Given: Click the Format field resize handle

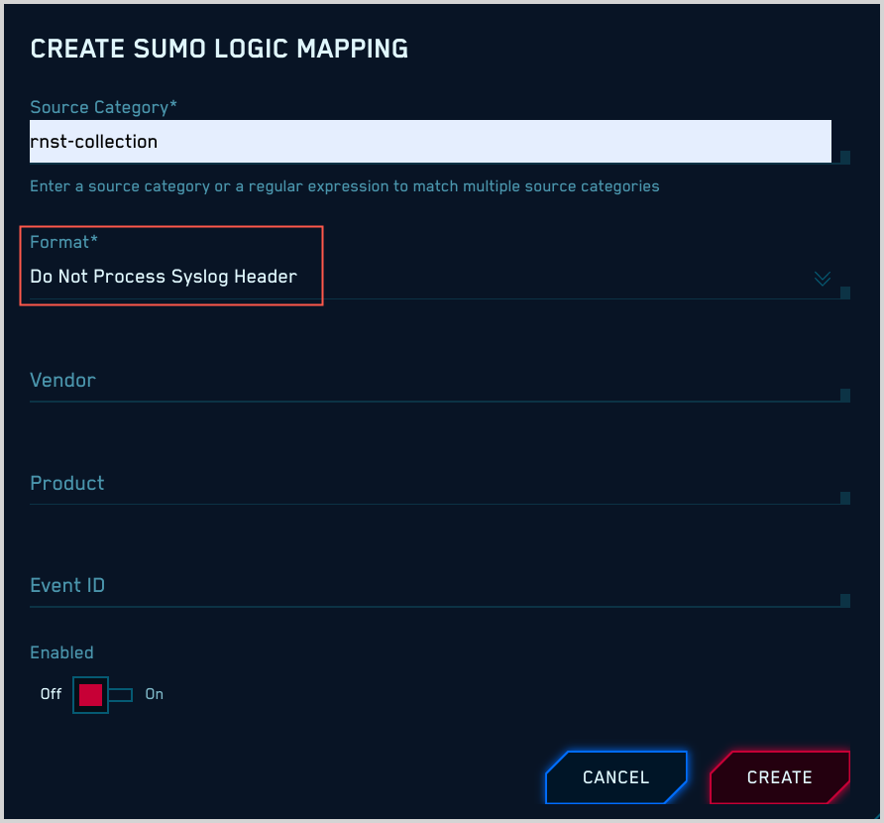Looking at the screenshot, I should click(843, 292).
